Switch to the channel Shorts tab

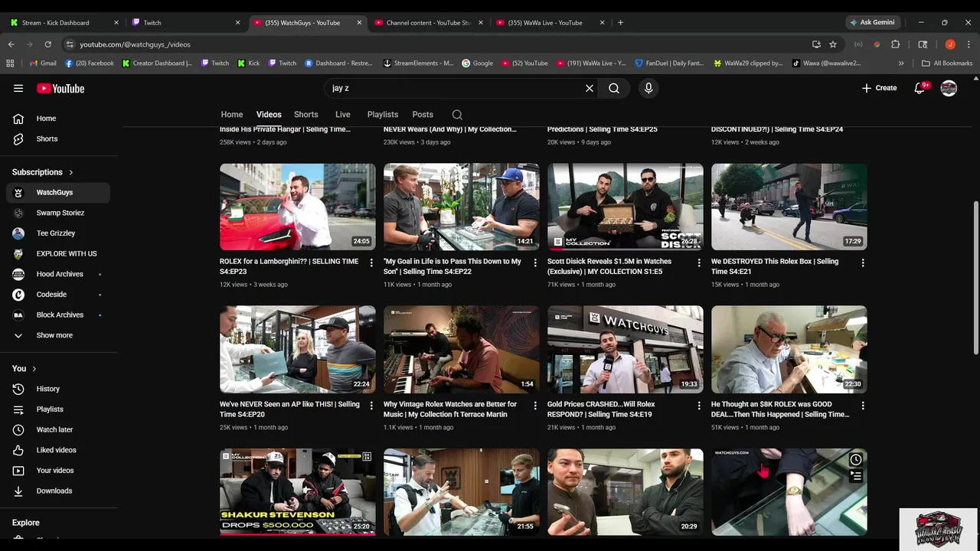coord(306,114)
